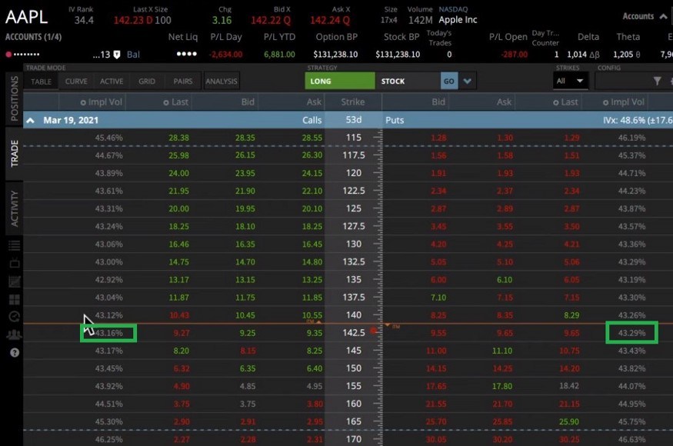The image size is (673, 446).
Task: Open the gauge clock icon in sidebar
Action: pyautogui.click(x=14, y=317)
